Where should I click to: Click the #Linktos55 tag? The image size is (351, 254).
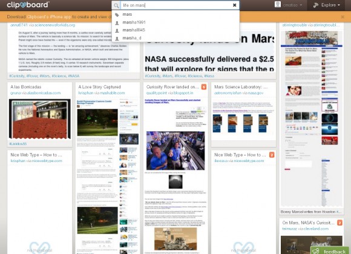tap(18, 144)
